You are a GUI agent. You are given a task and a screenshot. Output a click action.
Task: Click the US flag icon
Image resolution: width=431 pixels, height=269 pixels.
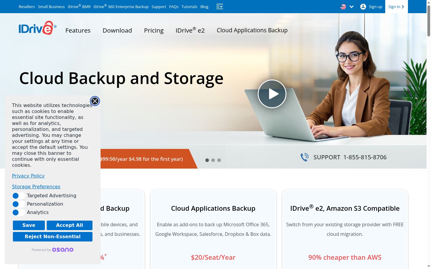point(343,7)
